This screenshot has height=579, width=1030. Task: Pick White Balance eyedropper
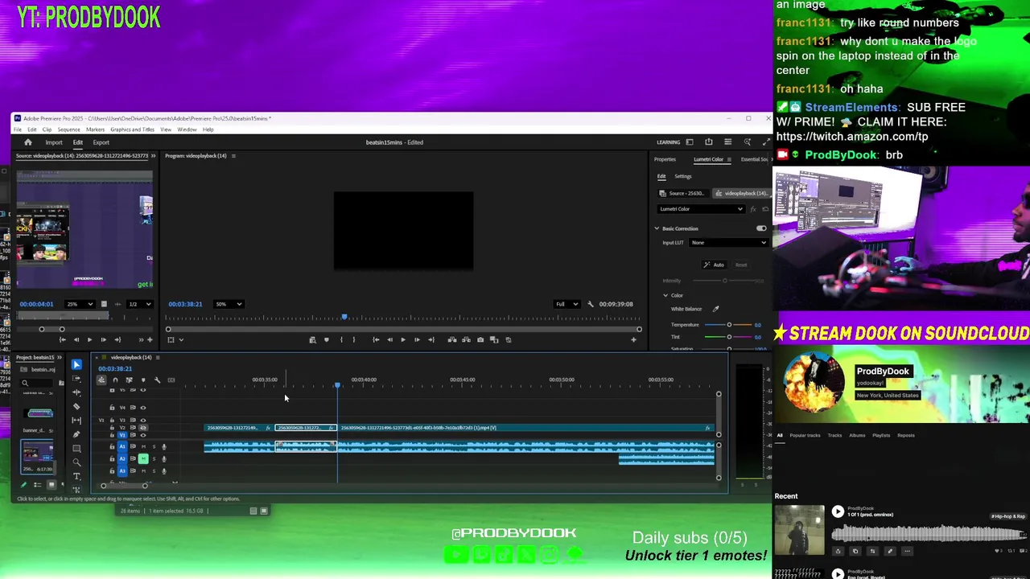pos(715,309)
